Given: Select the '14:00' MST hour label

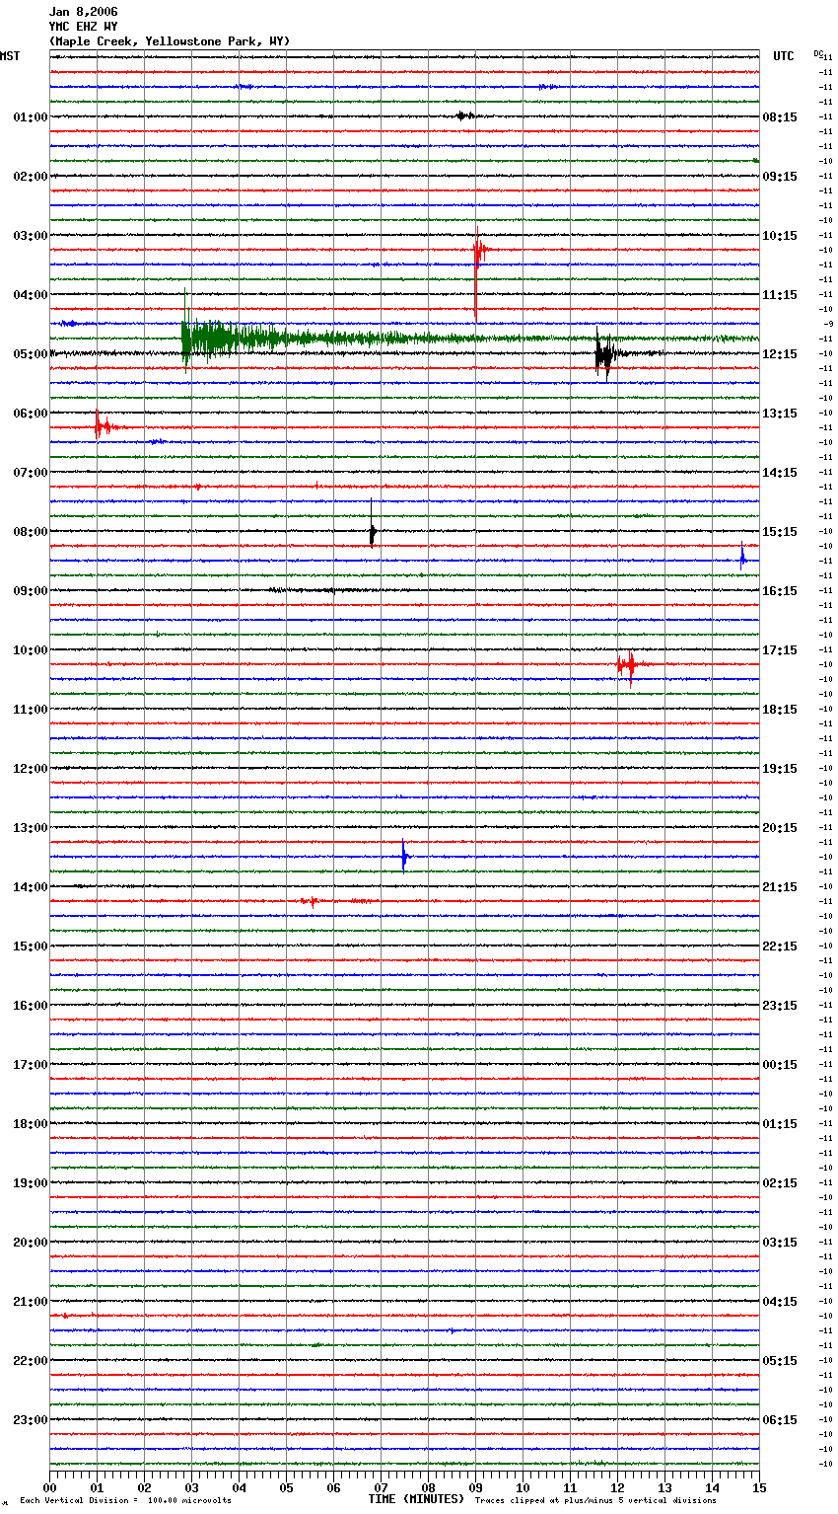Looking at the screenshot, I should (x=31, y=887).
